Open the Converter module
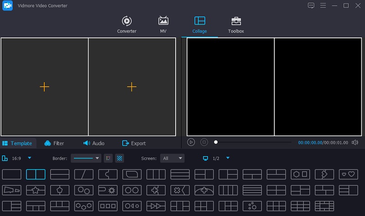The height and width of the screenshot is (216, 365). click(x=126, y=25)
